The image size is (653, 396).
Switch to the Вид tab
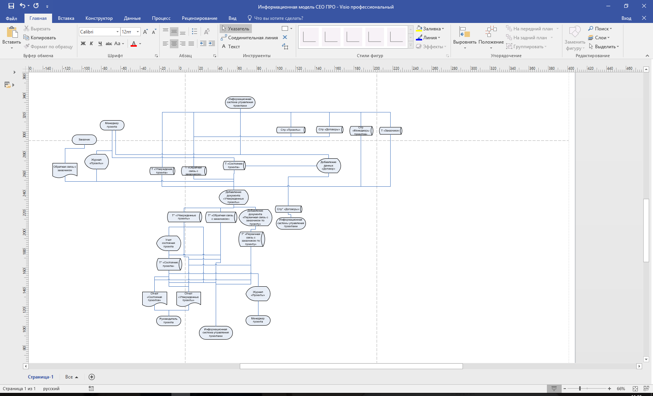tap(232, 18)
